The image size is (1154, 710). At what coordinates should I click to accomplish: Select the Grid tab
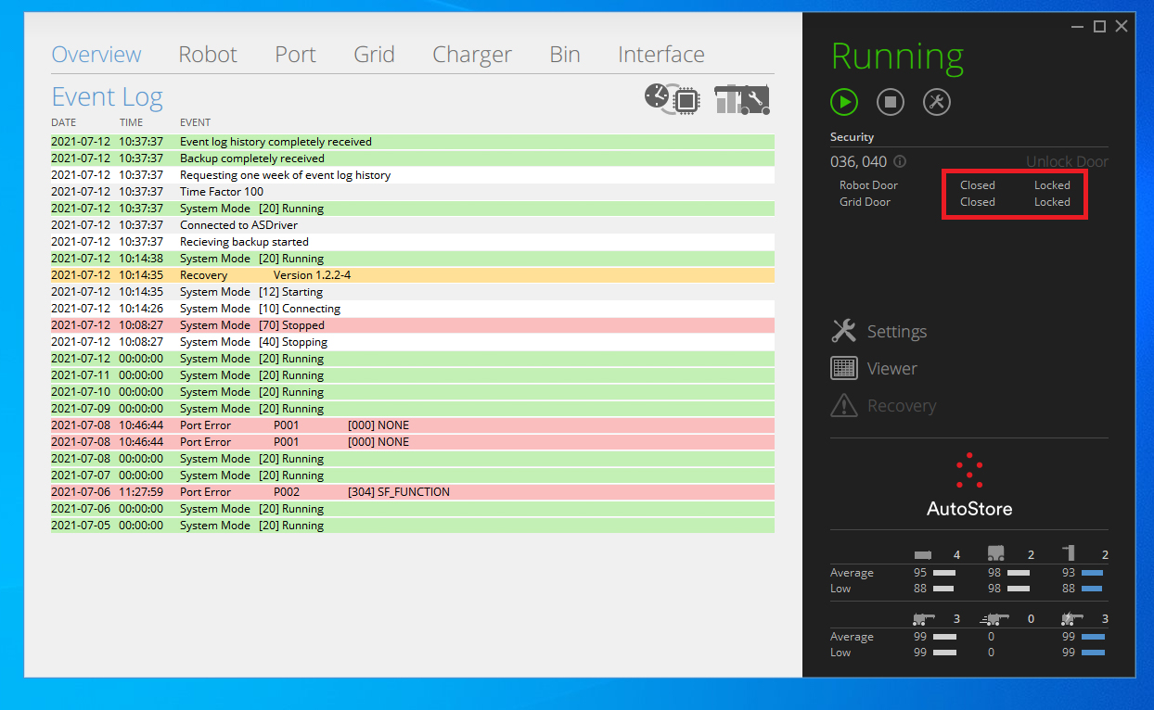[374, 55]
